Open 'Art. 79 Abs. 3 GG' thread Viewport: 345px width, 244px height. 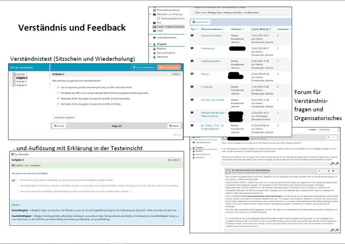coord(212,127)
